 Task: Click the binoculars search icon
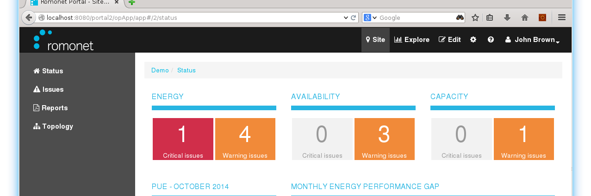pos(460,18)
